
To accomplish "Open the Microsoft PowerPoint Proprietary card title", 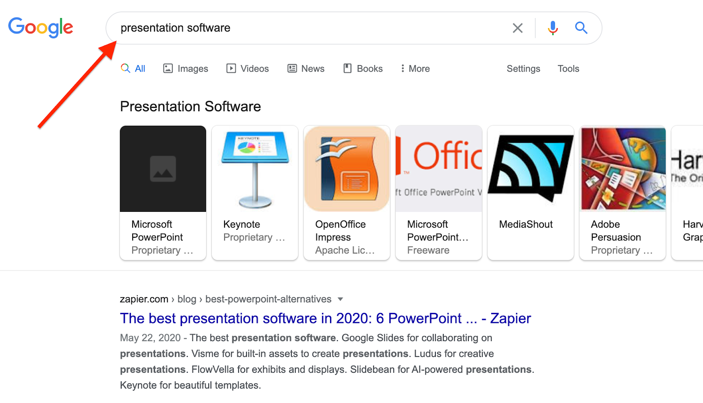I will click(x=157, y=231).
